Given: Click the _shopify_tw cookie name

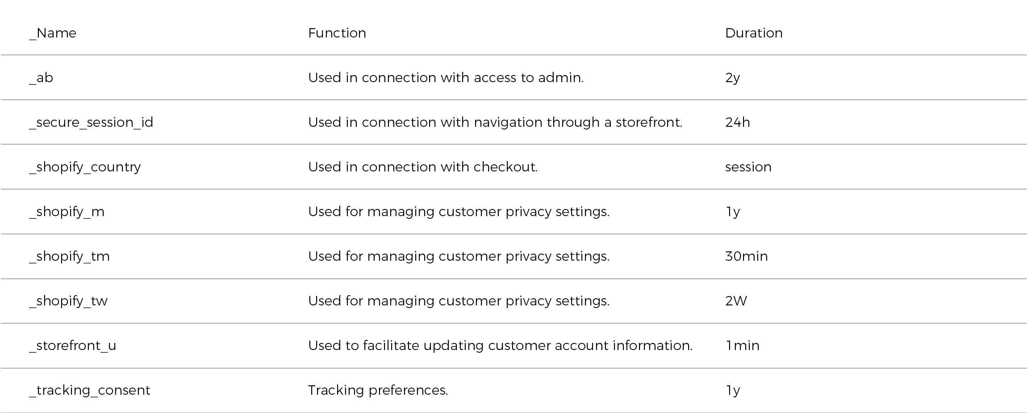Looking at the screenshot, I should (68, 301).
